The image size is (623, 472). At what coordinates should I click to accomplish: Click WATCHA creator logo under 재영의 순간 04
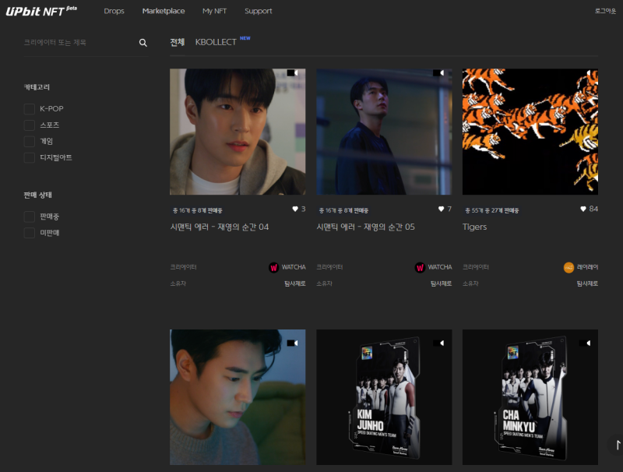(x=274, y=267)
